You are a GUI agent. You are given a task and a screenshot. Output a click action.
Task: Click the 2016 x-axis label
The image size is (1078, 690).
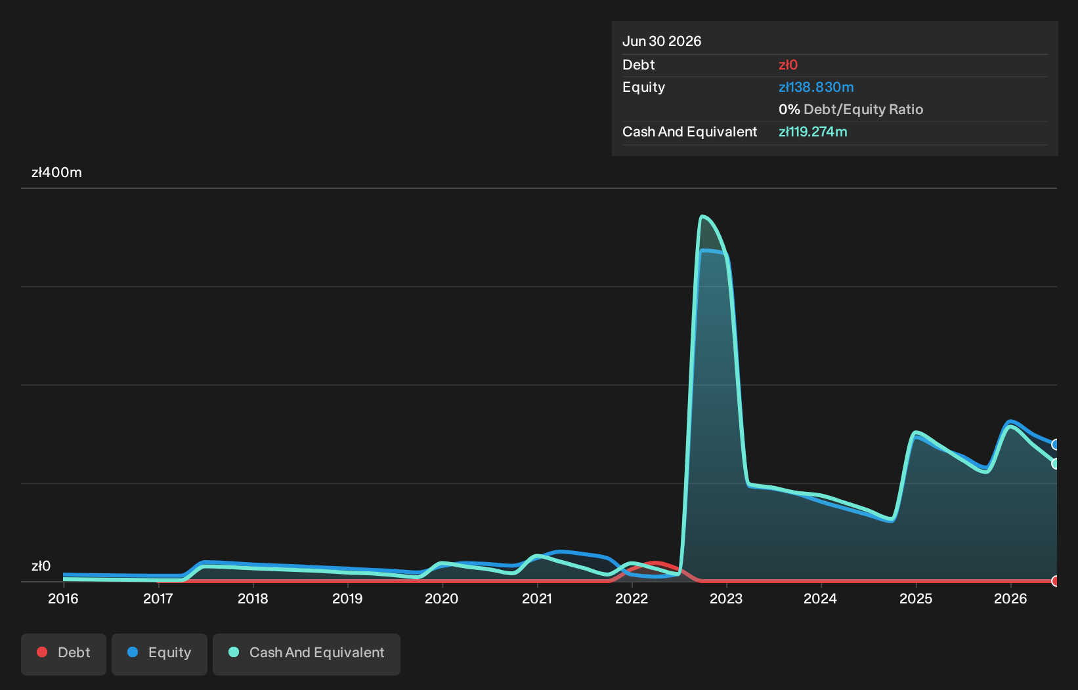pos(63,599)
